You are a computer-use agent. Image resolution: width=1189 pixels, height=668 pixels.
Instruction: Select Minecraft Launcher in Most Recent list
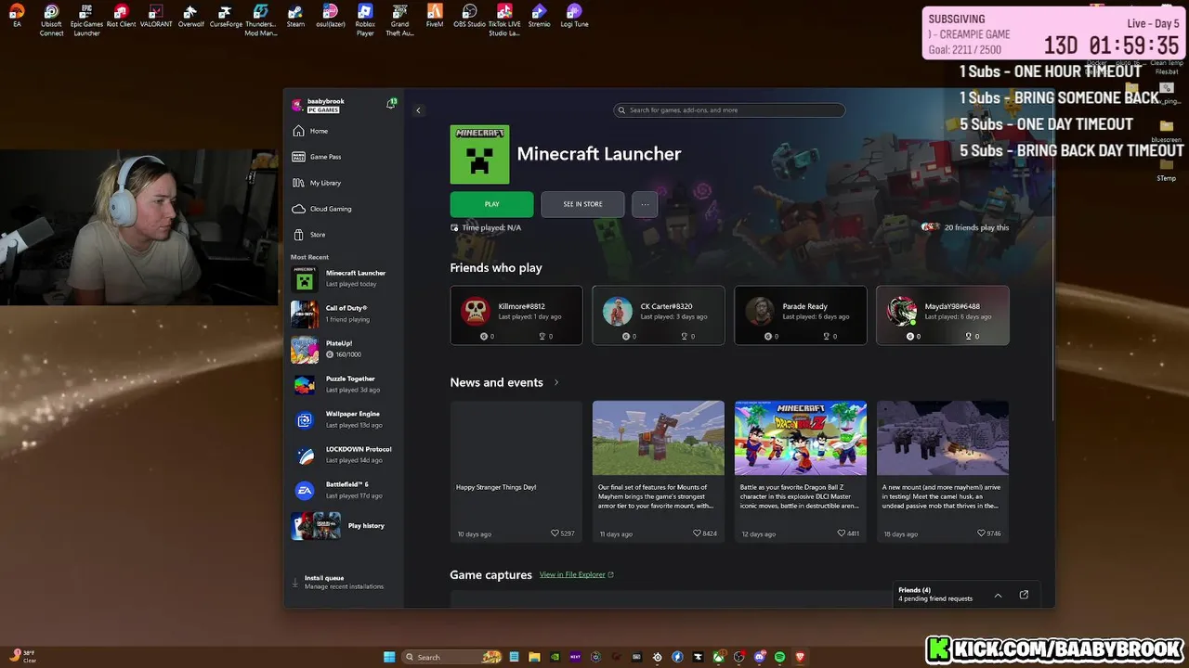[345, 278]
